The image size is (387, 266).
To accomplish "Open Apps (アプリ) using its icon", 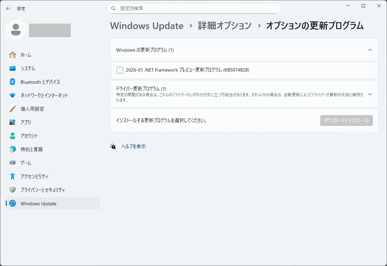I will pyautogui.click(x=12, y=122).
